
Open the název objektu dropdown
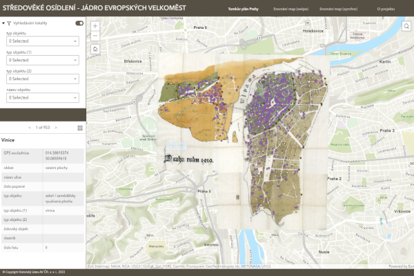coord(43,98)
